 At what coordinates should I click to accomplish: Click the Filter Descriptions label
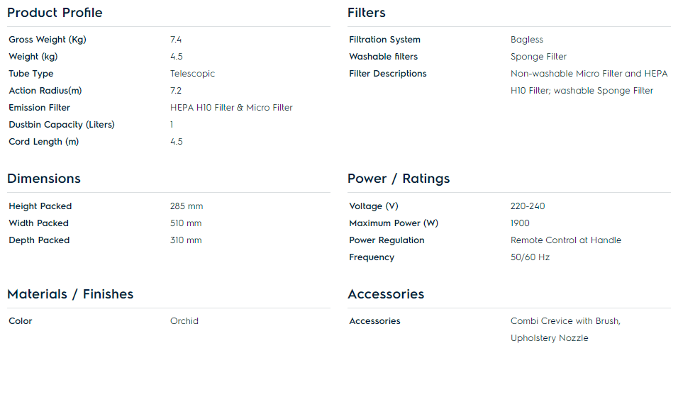pos(388,74)
